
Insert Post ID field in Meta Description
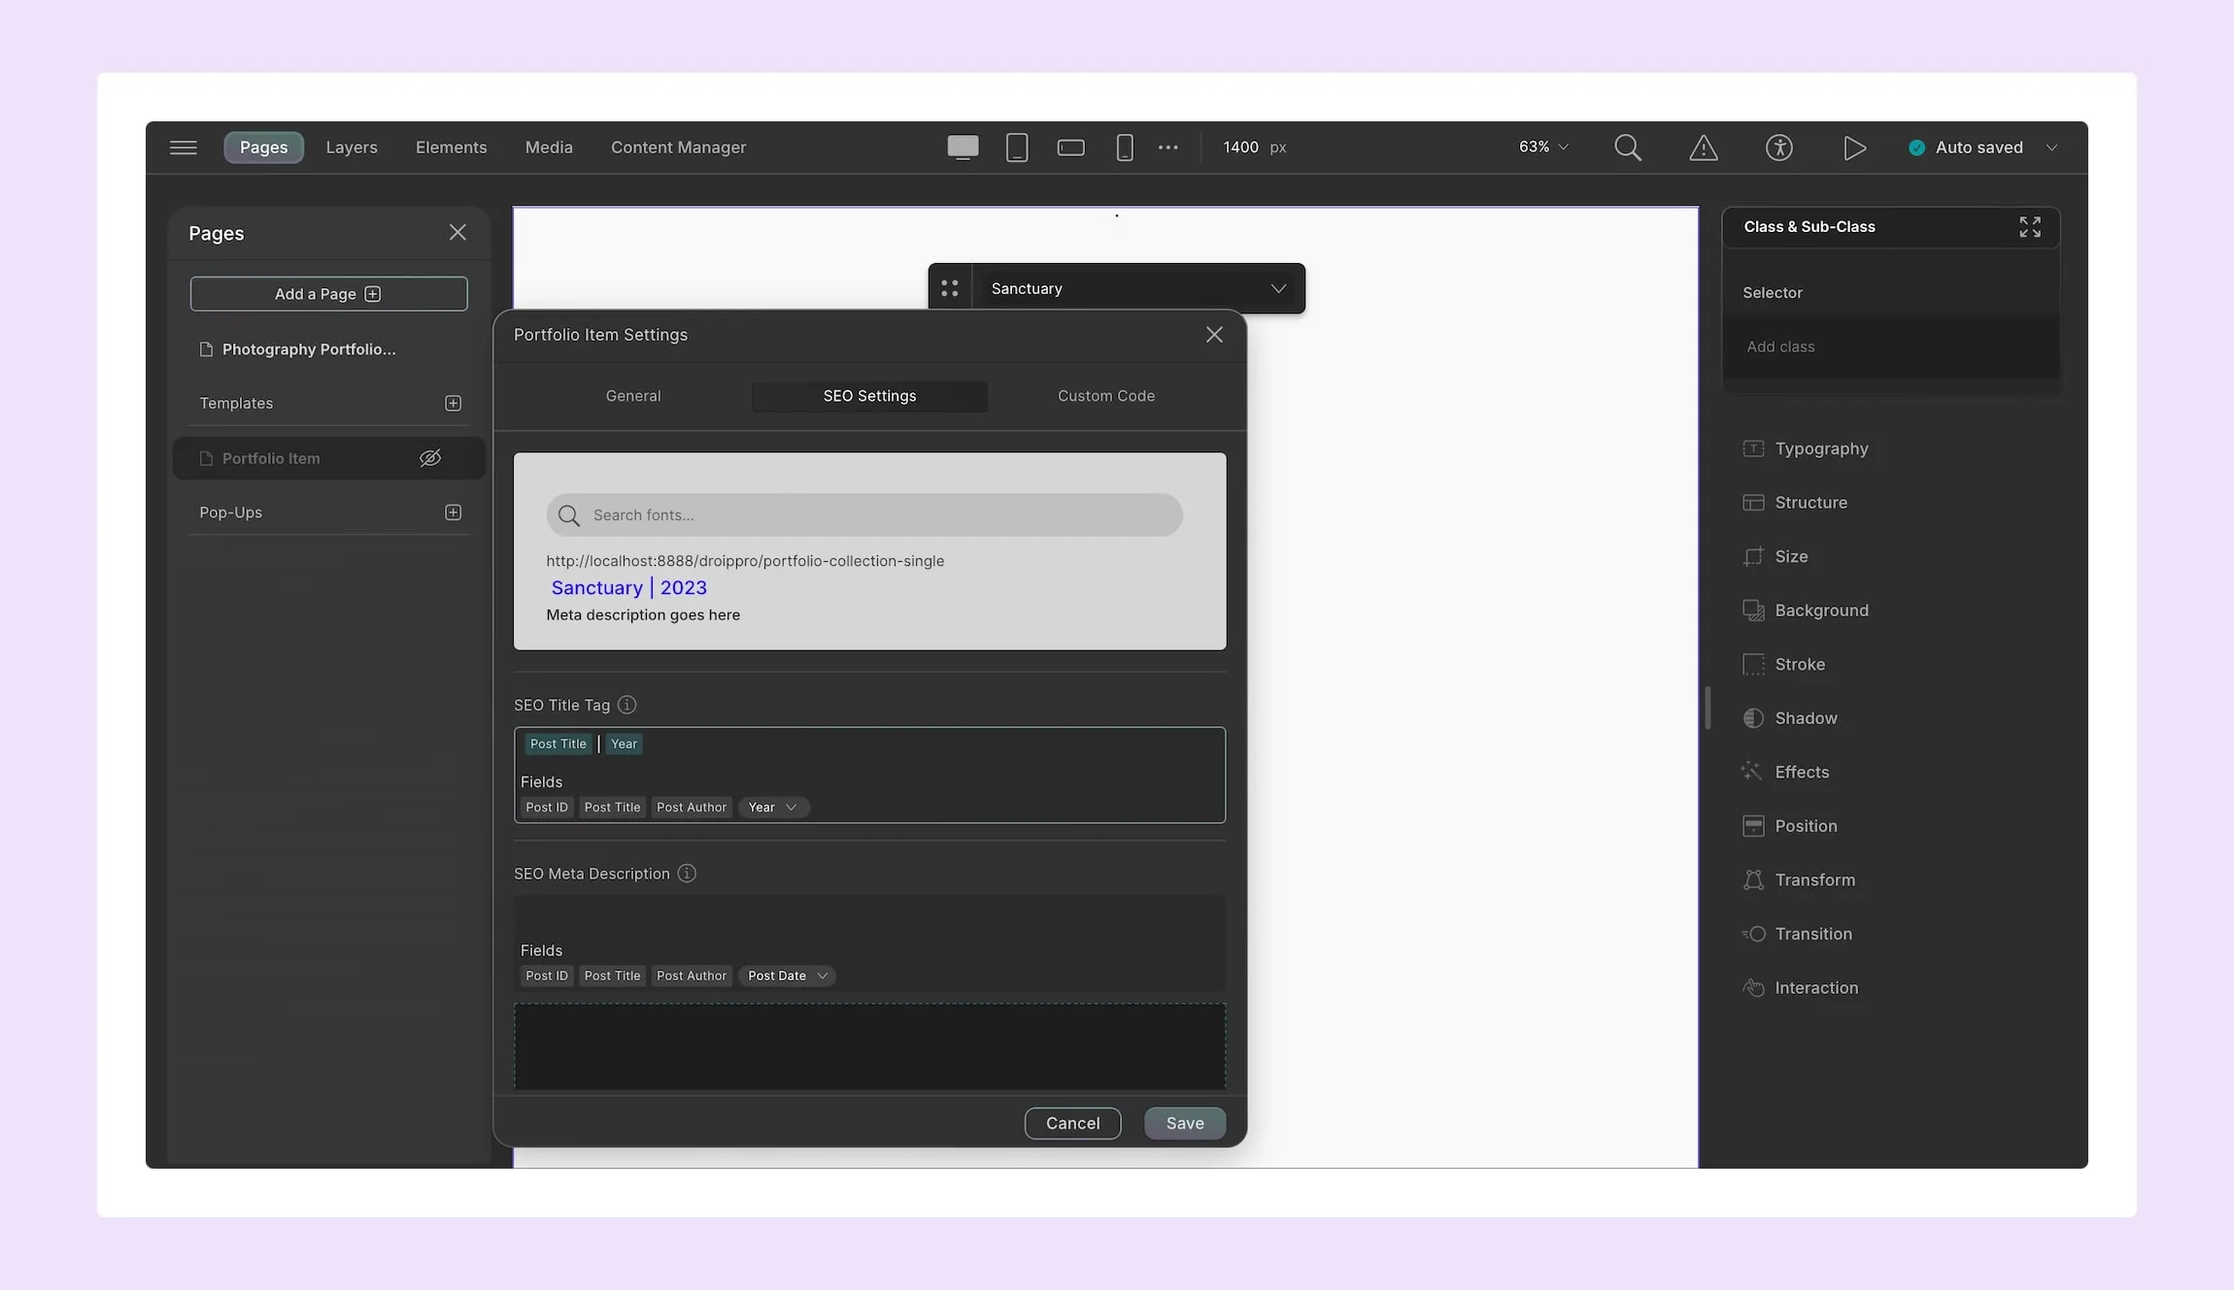547,976
